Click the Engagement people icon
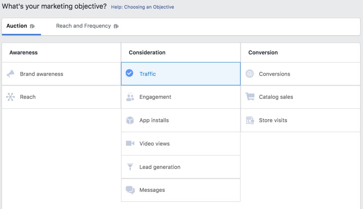This screenshot has height=209, width=363. [x=130, y=97]
